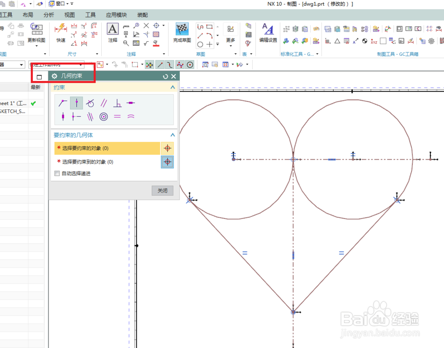This screenshot has width=444, height=348.
Task: Select the Line sketch tool
Action: [200, 36]
